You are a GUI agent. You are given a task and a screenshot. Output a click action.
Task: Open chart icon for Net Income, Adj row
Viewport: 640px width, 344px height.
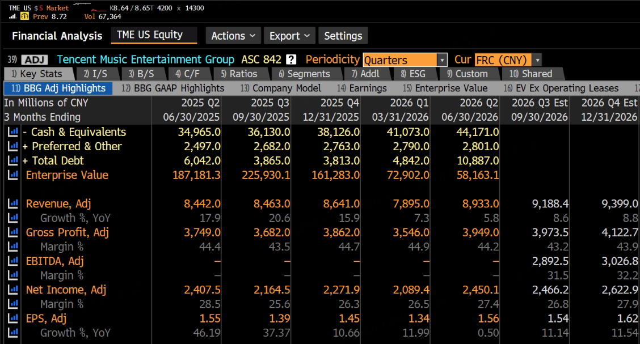click(13, 290)
